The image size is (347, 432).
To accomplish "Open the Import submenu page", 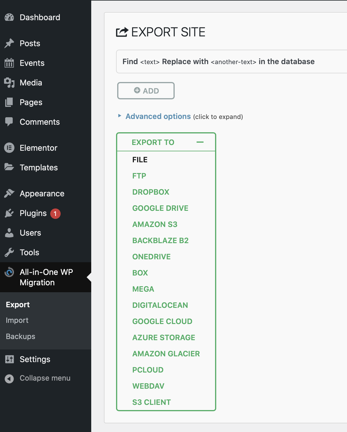I will click(17, 320).
